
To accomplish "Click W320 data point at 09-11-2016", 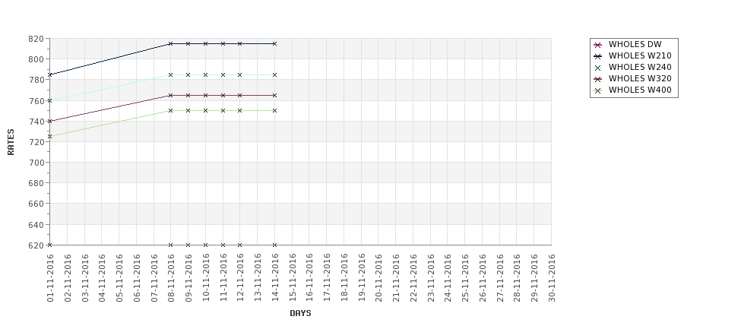I will 188,96.
